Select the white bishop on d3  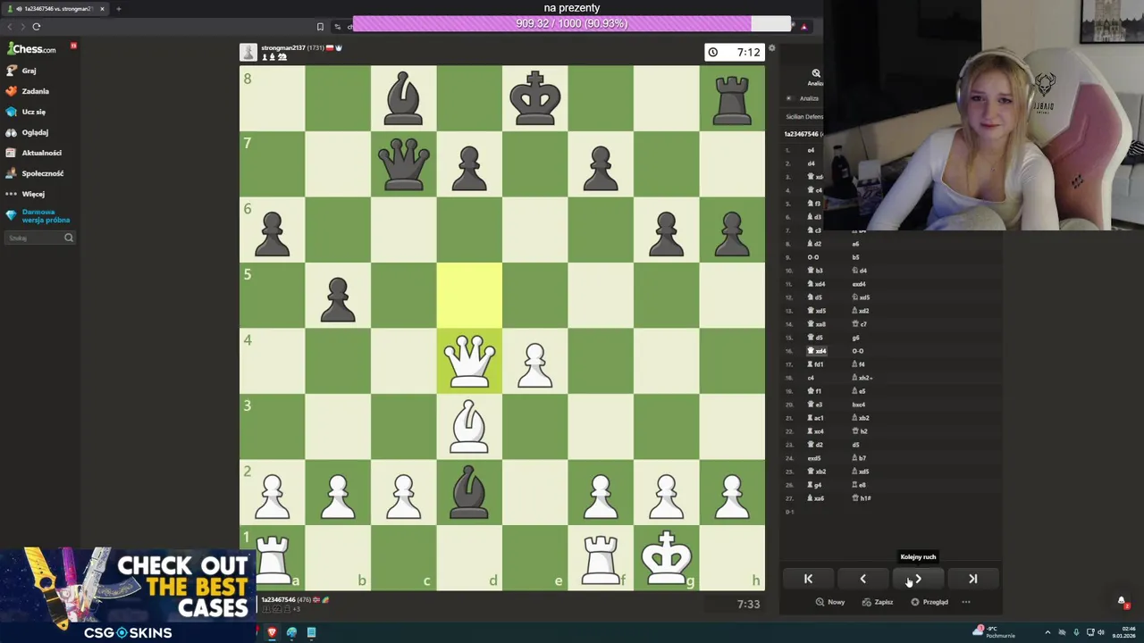point(469,427)
